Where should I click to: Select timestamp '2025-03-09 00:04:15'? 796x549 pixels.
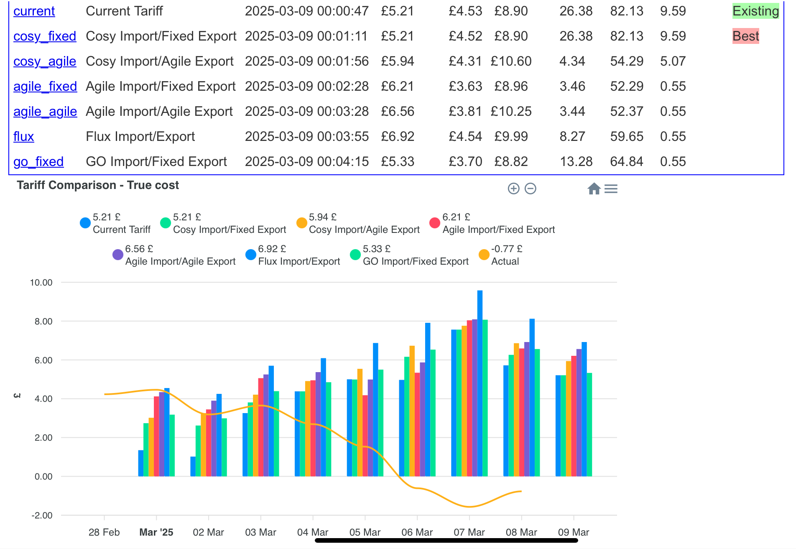307,162
